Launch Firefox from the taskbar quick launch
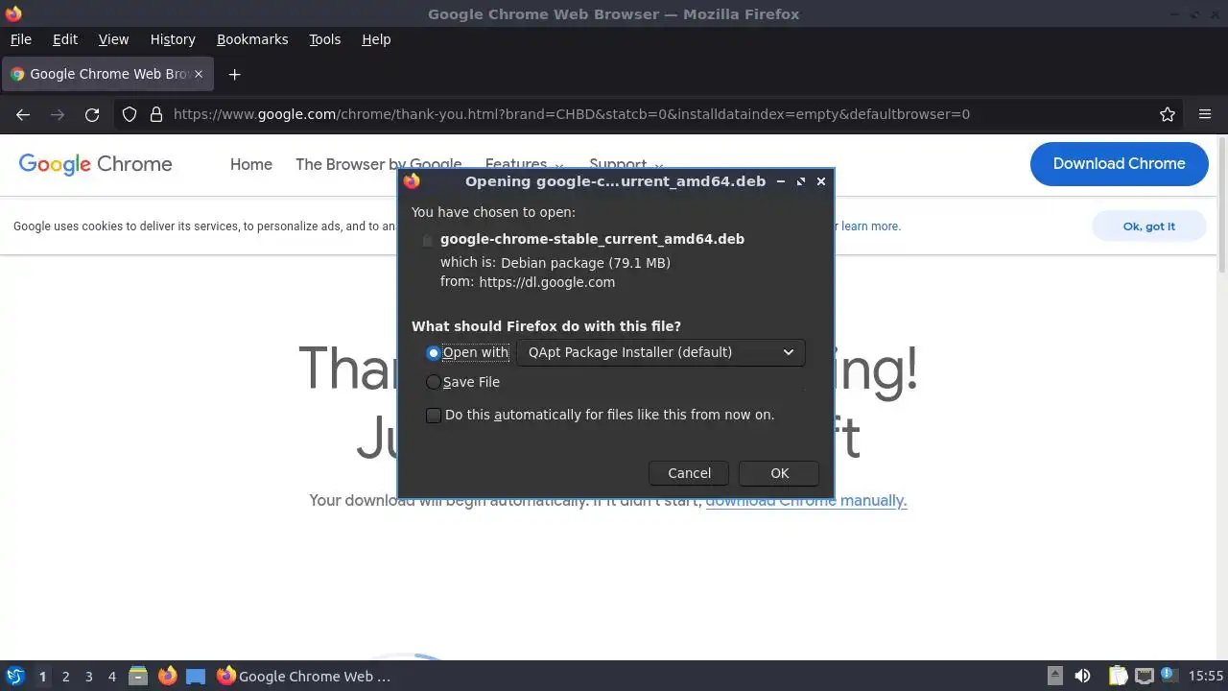 pyautogui.click(x=167, y=677)
